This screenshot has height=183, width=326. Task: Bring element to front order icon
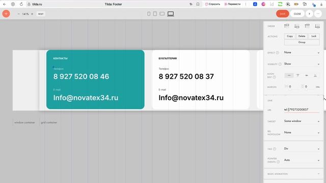click(x=307, y=26)
